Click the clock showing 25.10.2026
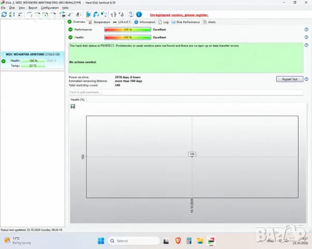312x249 pixels. 300,241
